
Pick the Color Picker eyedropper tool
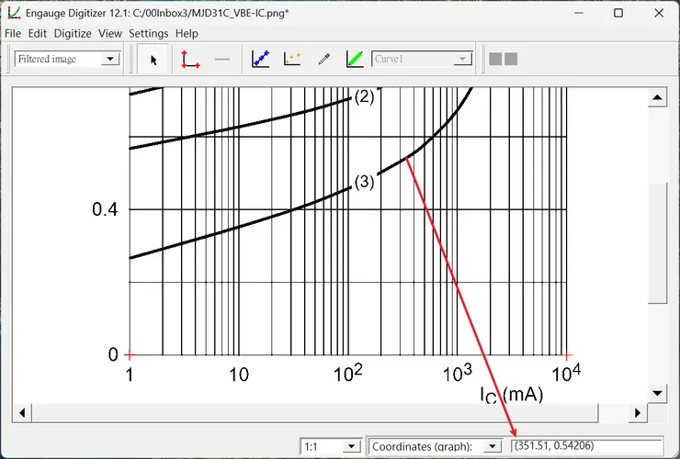[324, 60]
